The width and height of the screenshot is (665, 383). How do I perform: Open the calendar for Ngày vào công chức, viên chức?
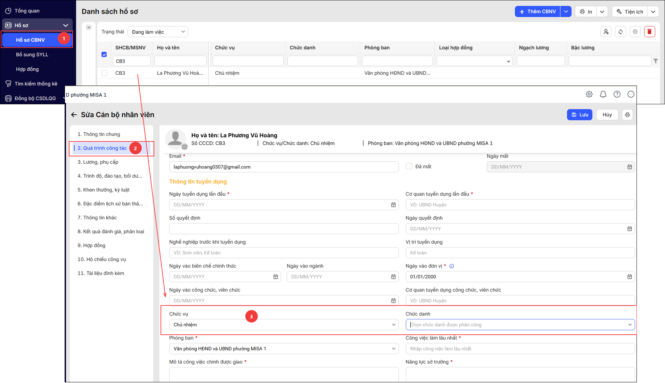(393, 301)
